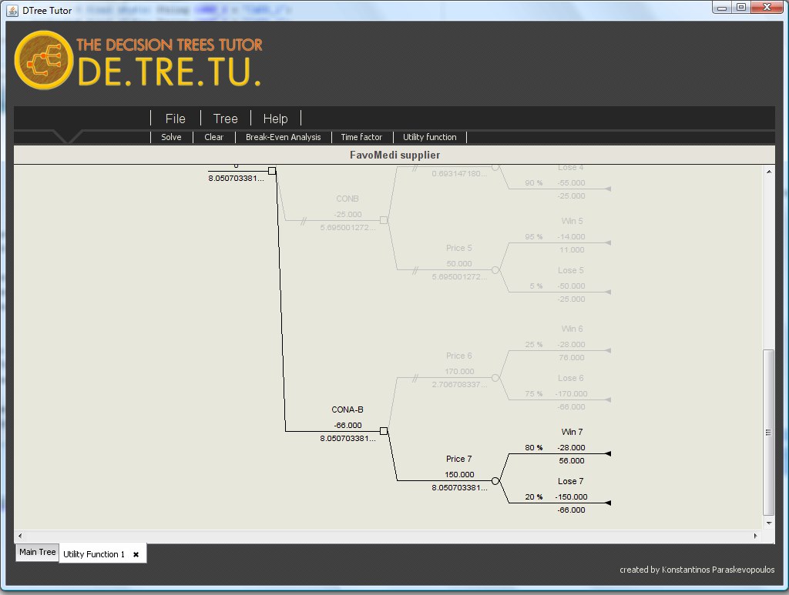Viewport: 789px width, 595px height.
Task: Click the Price 7 chance node circle
Action: click(495, 481)
